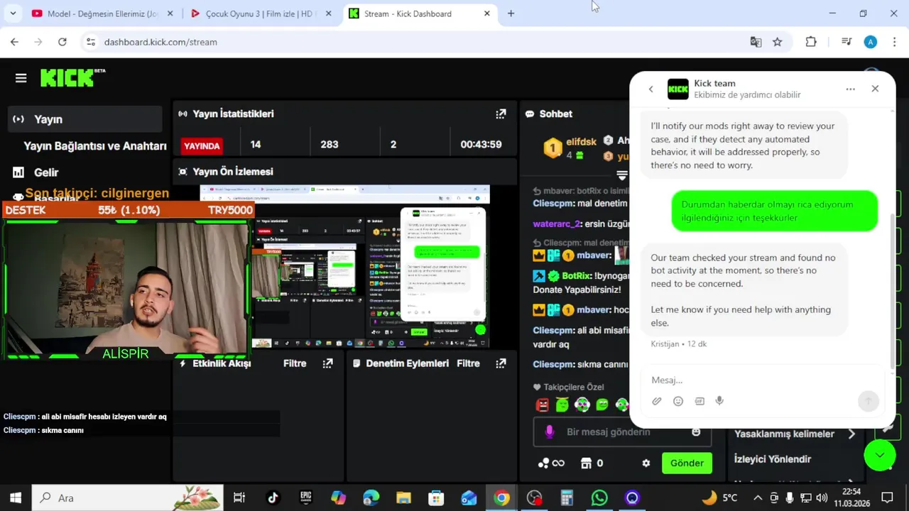Click the followers count 283 stat

[330, 144]
